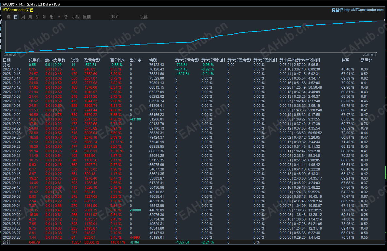Select the 持仓 open-position row
Viewport: 387px width, 251px height.
coord(193,65)
